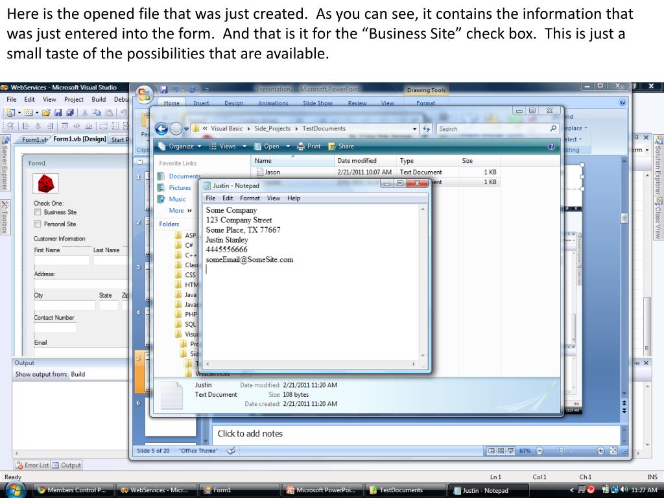
Task: Click the Cut icon in Visual Studio toolbar
Action: click(x=85, y=113)
